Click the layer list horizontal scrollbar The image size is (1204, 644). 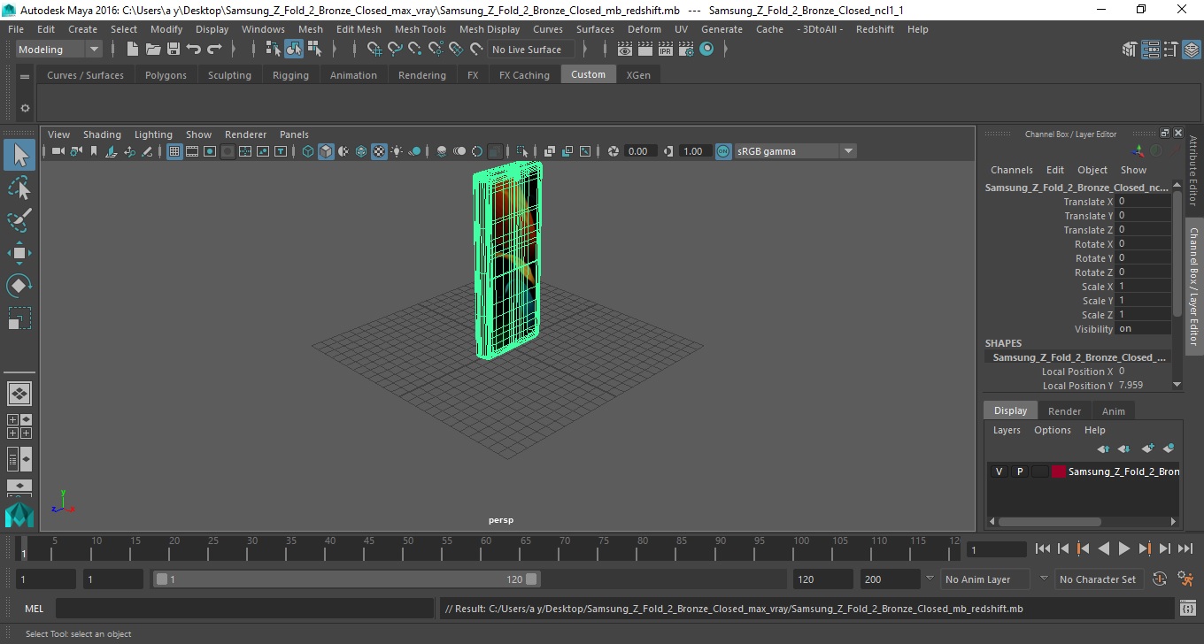pos(1050,522)
